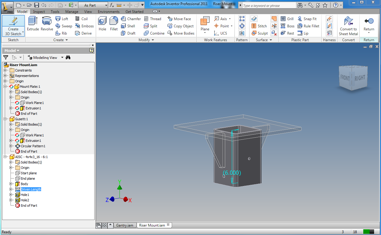
Task: Define a UCS
Action: tap(221, 33)
